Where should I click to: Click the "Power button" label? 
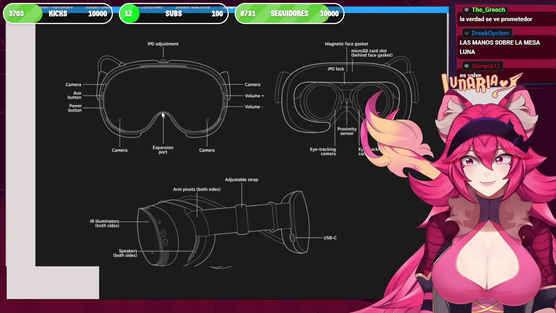tap(75, 108)
